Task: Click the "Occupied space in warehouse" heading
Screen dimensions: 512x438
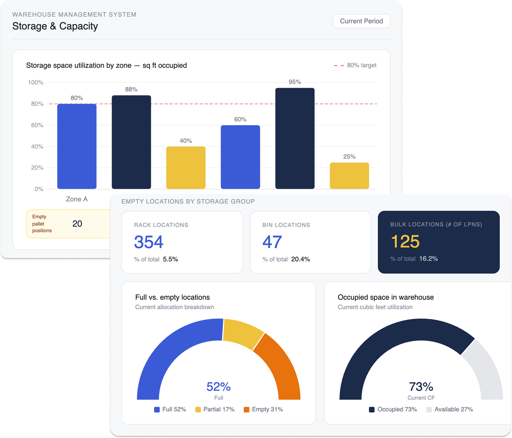Action: [x=386, y=297]
